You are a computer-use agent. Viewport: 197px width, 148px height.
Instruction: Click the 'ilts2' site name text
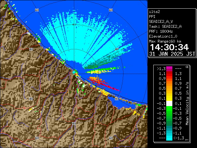point(155,12)
